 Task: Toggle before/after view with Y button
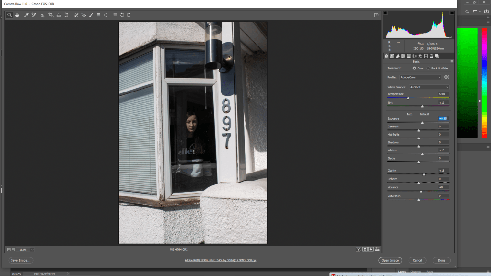click(x=358, y=249)
